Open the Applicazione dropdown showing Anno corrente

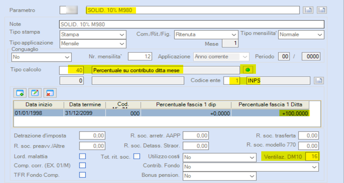click(221, 57)
